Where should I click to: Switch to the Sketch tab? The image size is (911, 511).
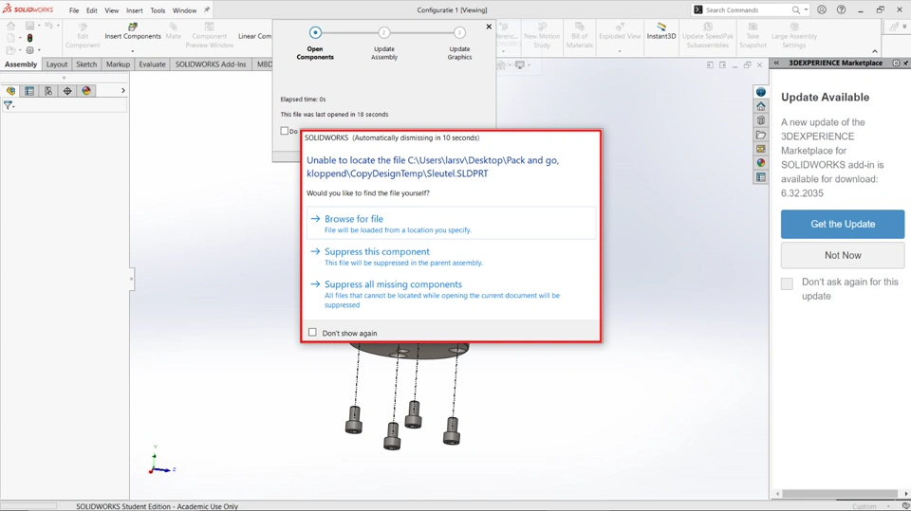pyautogui.click(x=86, y=64)
